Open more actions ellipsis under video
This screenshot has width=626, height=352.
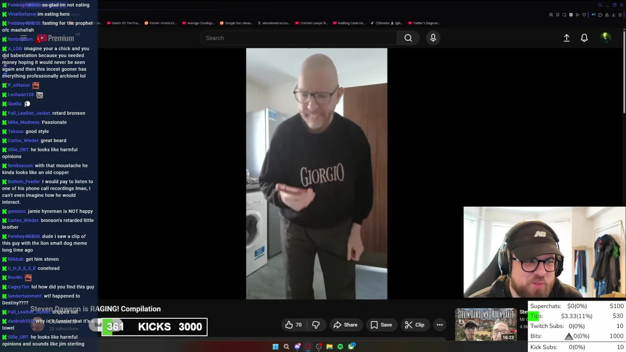coord(440,325)
